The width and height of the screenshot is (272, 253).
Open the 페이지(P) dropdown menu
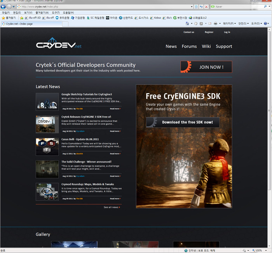(229, 24)
